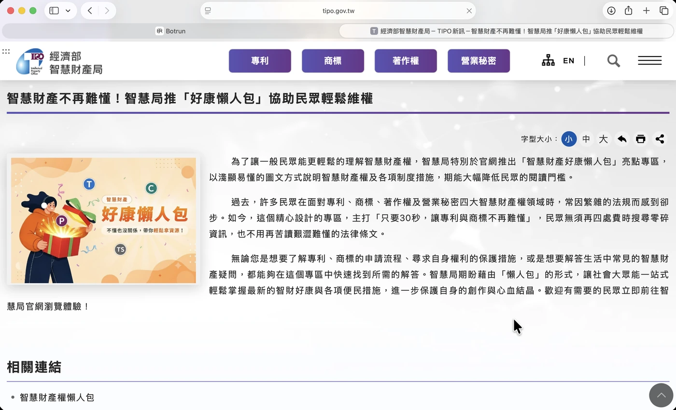Open a new tab with plus icon
This screenshot has height=410, width=676.
pos(646,11)
